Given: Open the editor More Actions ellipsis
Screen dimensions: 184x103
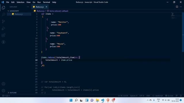Looking at the screenshot, I should 181,7.
